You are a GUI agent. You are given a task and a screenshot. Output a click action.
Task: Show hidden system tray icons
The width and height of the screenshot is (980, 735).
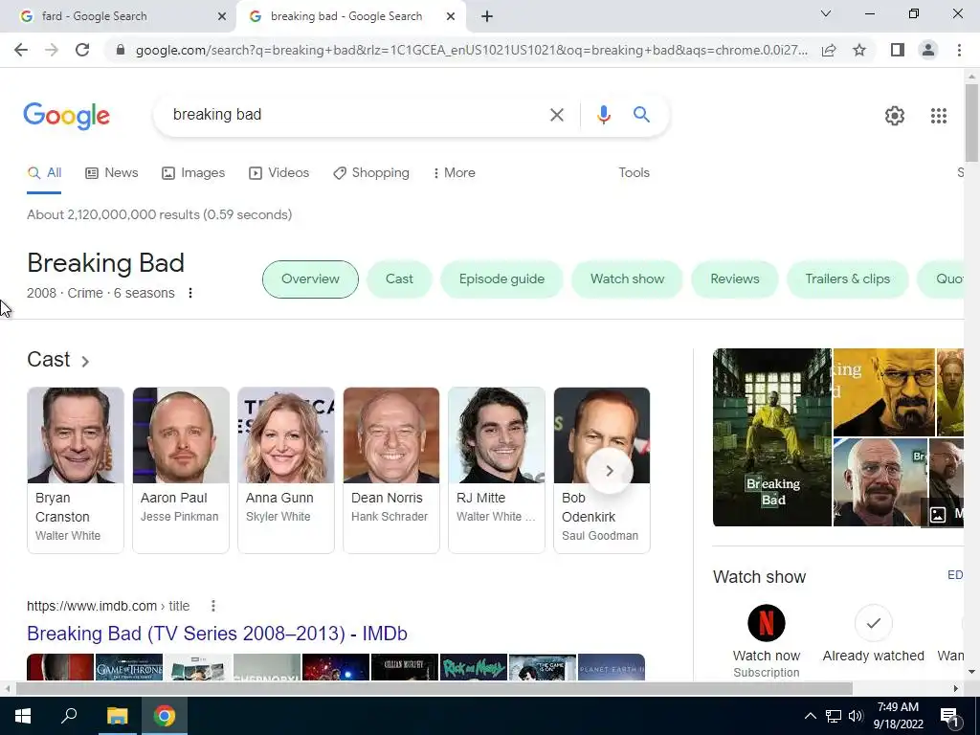(810, 716)
